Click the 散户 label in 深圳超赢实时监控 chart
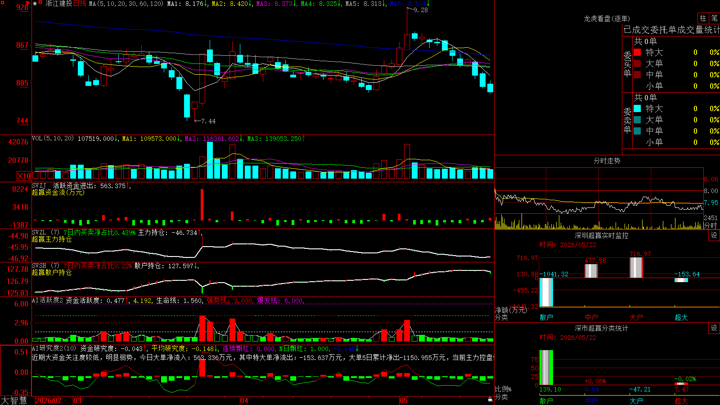 [546, 317]
